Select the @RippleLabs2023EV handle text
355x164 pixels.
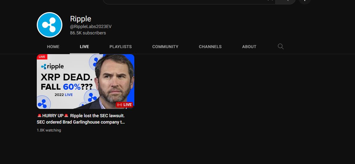pos(91,27)
